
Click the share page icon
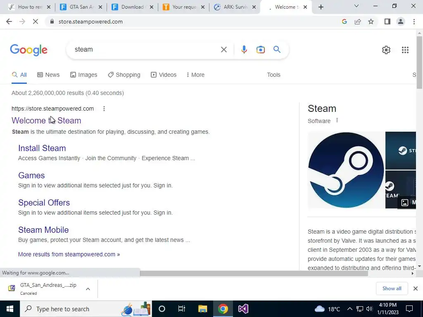tap(358, 21)
